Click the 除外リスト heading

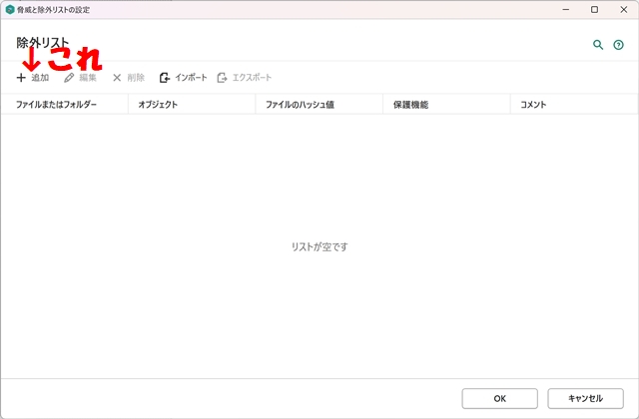click(x=43, y=44)
